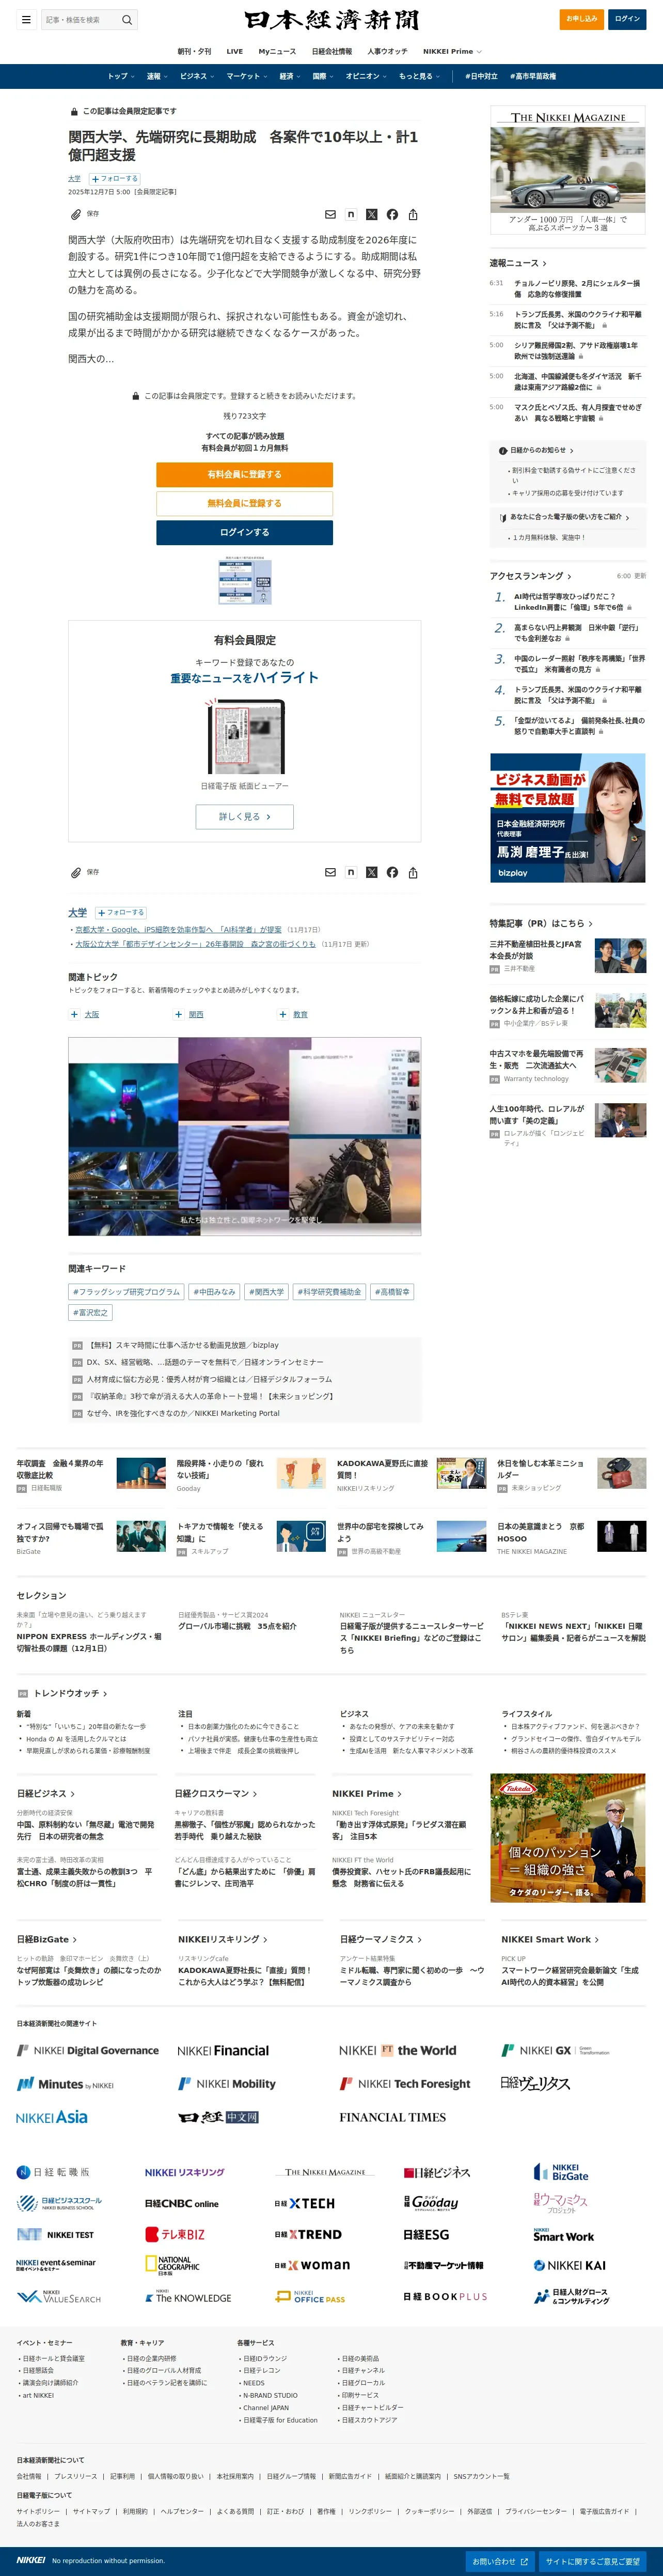
Task: Share on X icon under the headline
Action: click(x=371, y=214)
